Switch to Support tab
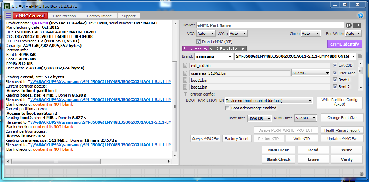The width and height of the screenshot is (369, 182). (129, 16)
